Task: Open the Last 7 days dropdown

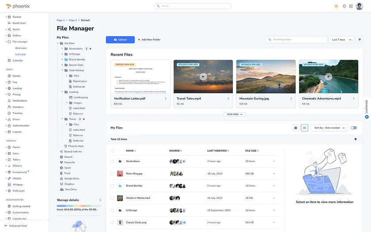Action: (341, 39)
